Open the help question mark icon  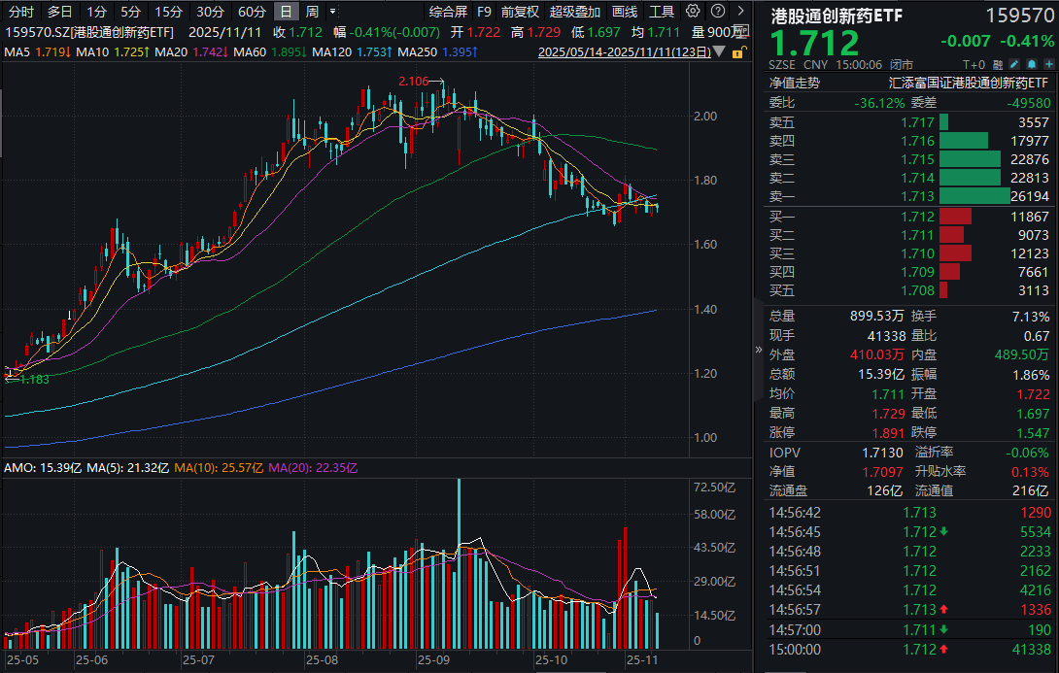coord(716,12)
